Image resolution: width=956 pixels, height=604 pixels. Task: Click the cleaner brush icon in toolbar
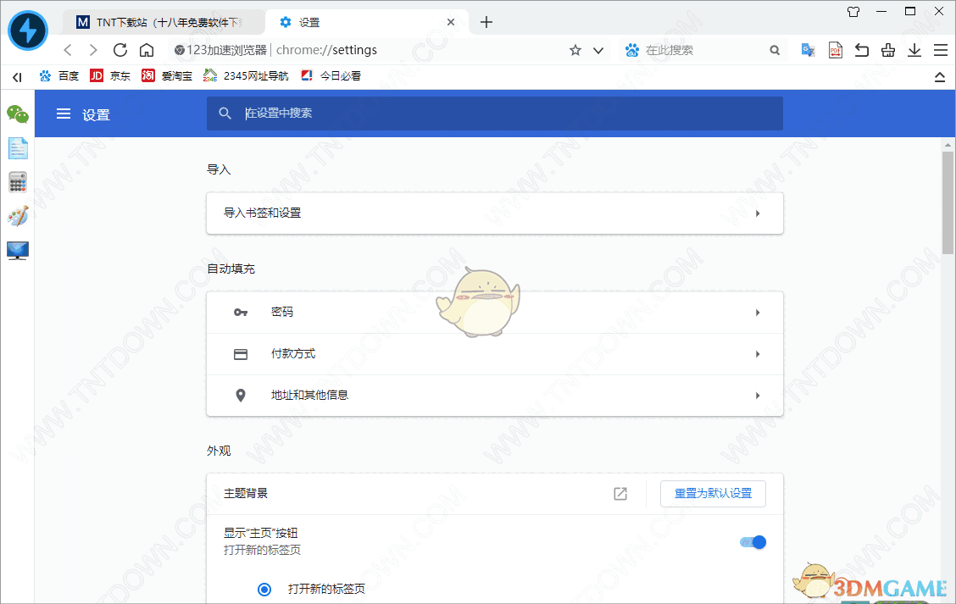click(x=887, y=50)
